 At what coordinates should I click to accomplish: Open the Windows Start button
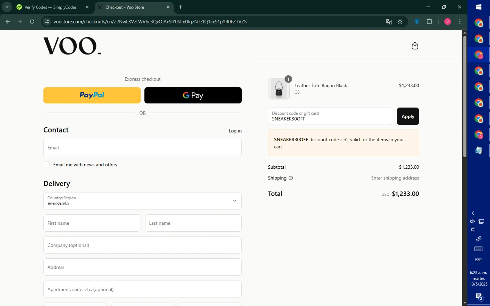(479, 7)
